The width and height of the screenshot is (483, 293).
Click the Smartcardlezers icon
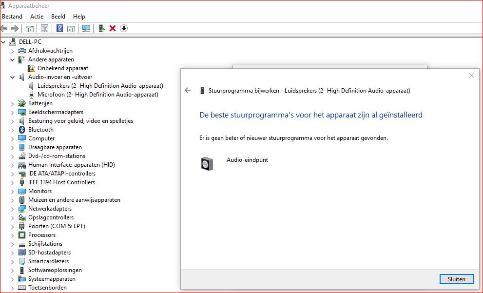tap(22, 262)
